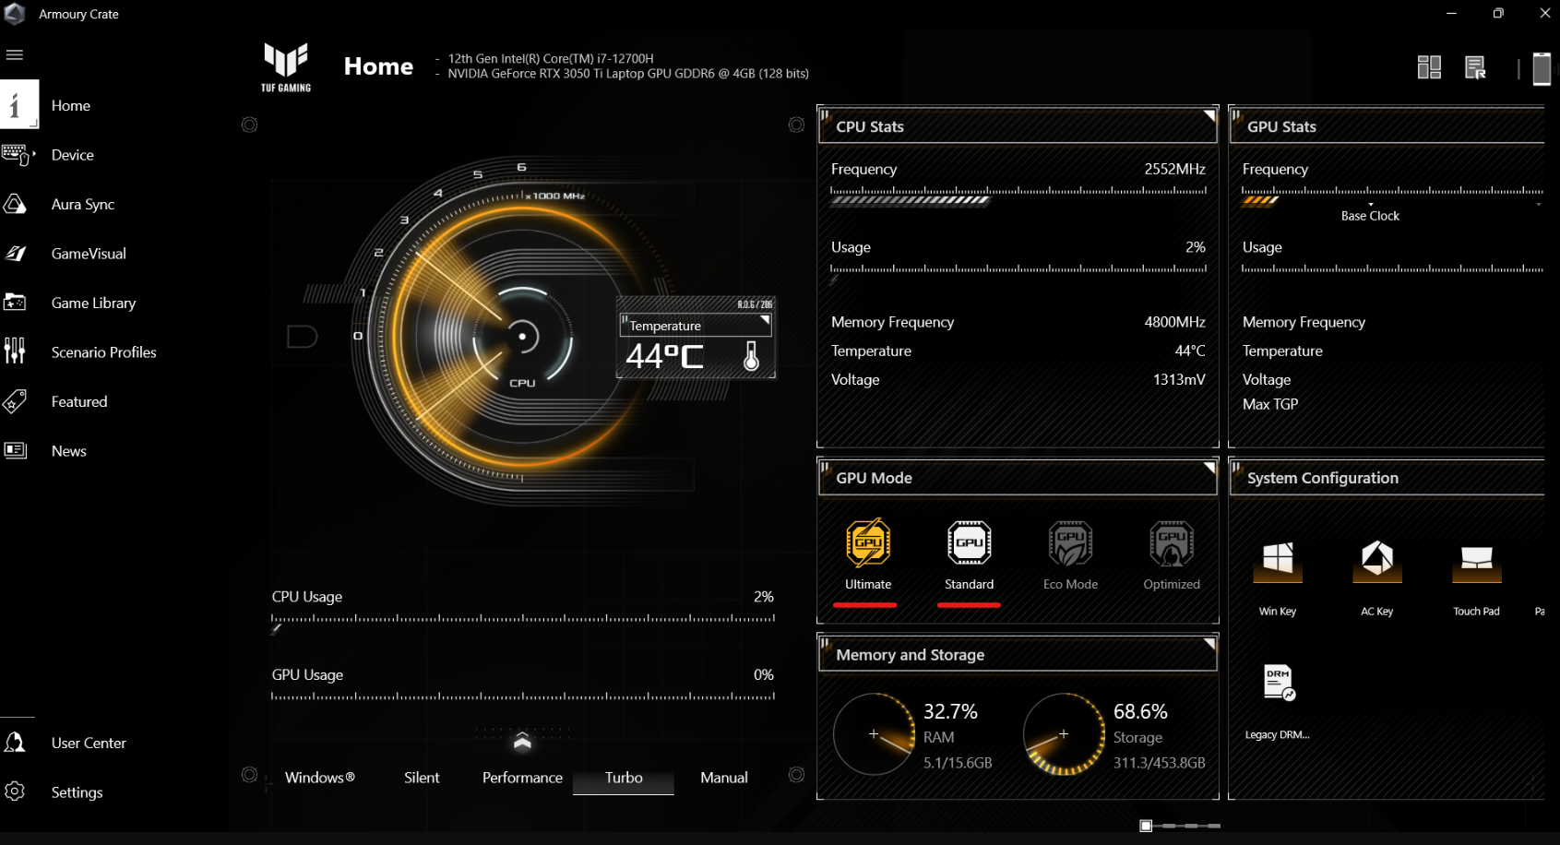Open the Game Library
1560x845 pixels.
coord(93,303)
